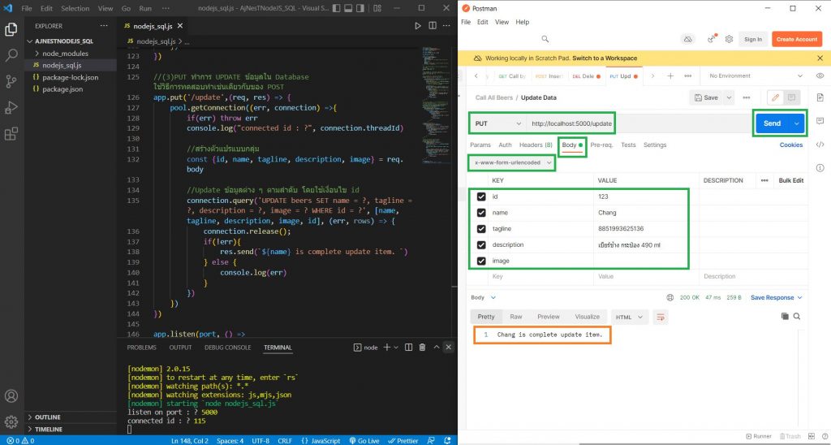Click the Postman search magnifier icon

pyautogui.click(x=545, y=39)
